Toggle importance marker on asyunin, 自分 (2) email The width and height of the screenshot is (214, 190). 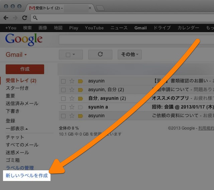[81, 90]
